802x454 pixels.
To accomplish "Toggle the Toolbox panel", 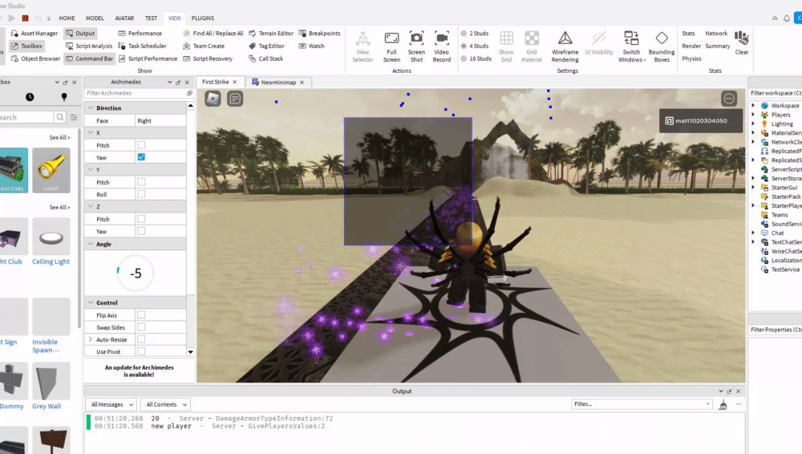I will [x=27, y=46].
